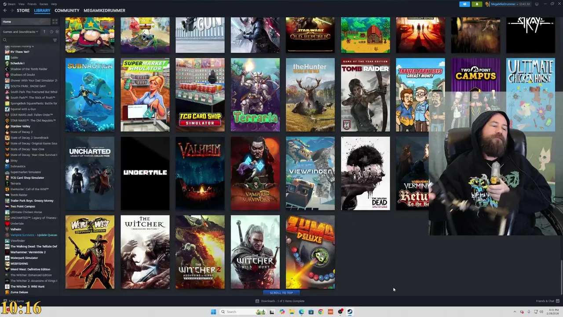Image resolution: width=563 pixels, height=317 pixels.
Task: Enter Big Picture mode via monitor icon
Action: [537, 4]
